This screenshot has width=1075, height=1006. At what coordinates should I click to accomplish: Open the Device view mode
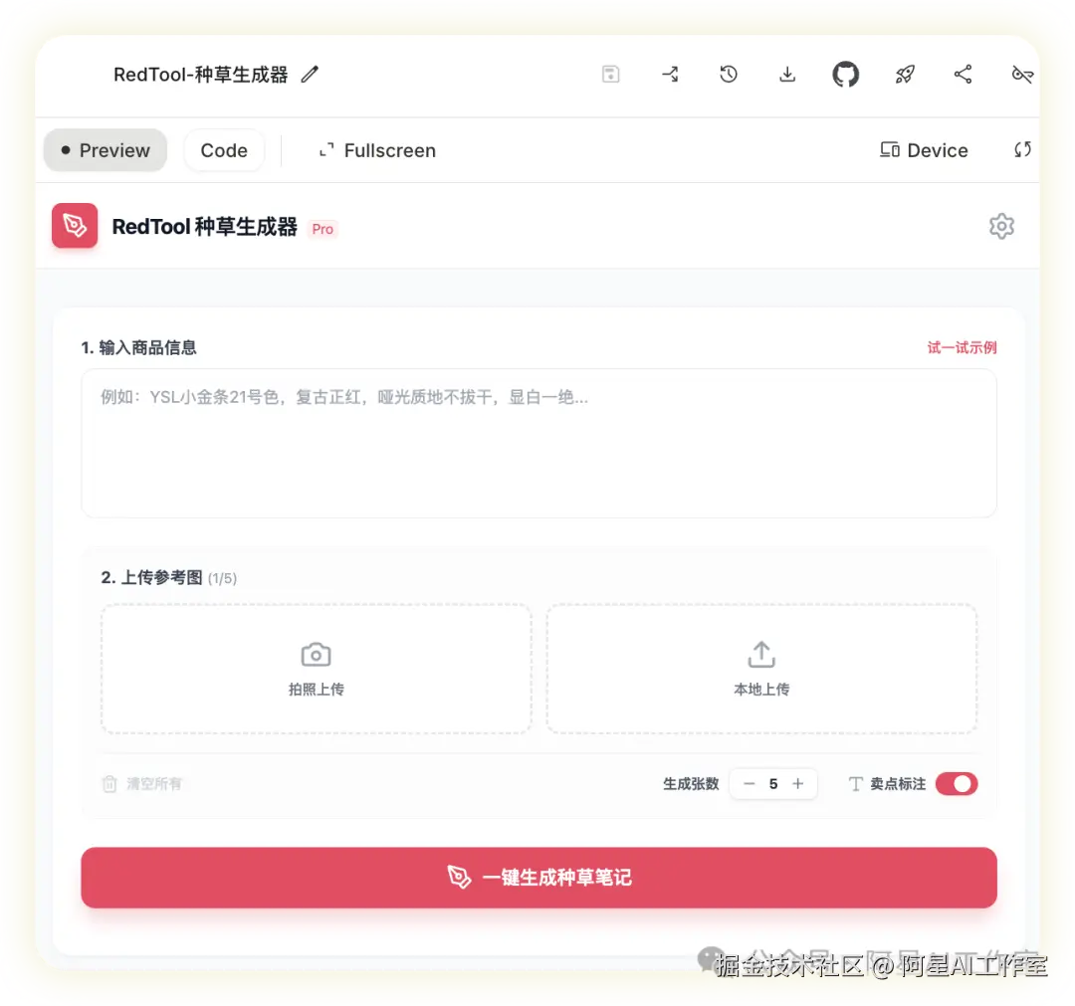924,150
